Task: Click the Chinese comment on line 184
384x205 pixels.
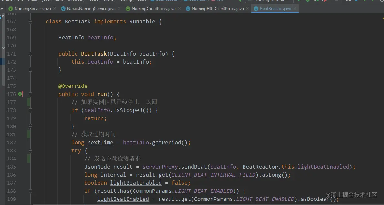Action: click(x=112, y=159)
